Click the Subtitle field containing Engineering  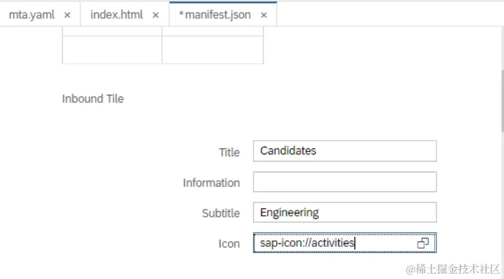(344, 212)
